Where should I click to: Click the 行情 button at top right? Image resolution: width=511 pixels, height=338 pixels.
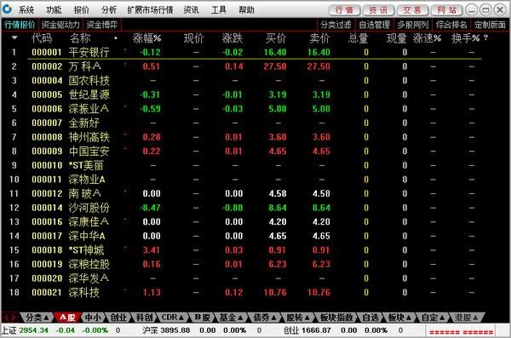pos(344,10)
